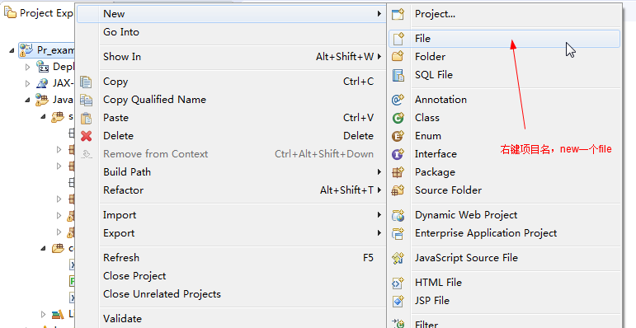Collapse the Java Resources node

(27, 100)
